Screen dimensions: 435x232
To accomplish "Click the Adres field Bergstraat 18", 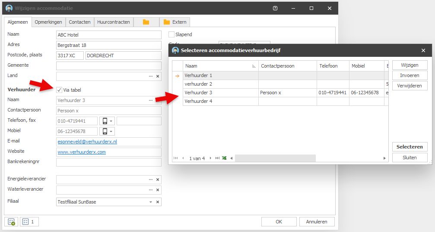I will click(109, 45).
